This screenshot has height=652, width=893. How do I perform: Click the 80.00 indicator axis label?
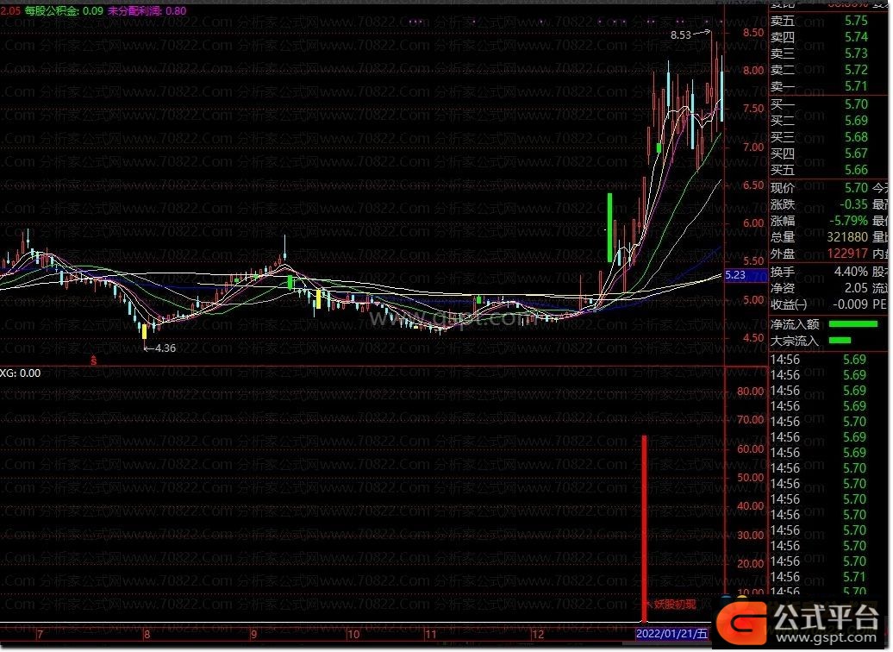coord(751,392)
